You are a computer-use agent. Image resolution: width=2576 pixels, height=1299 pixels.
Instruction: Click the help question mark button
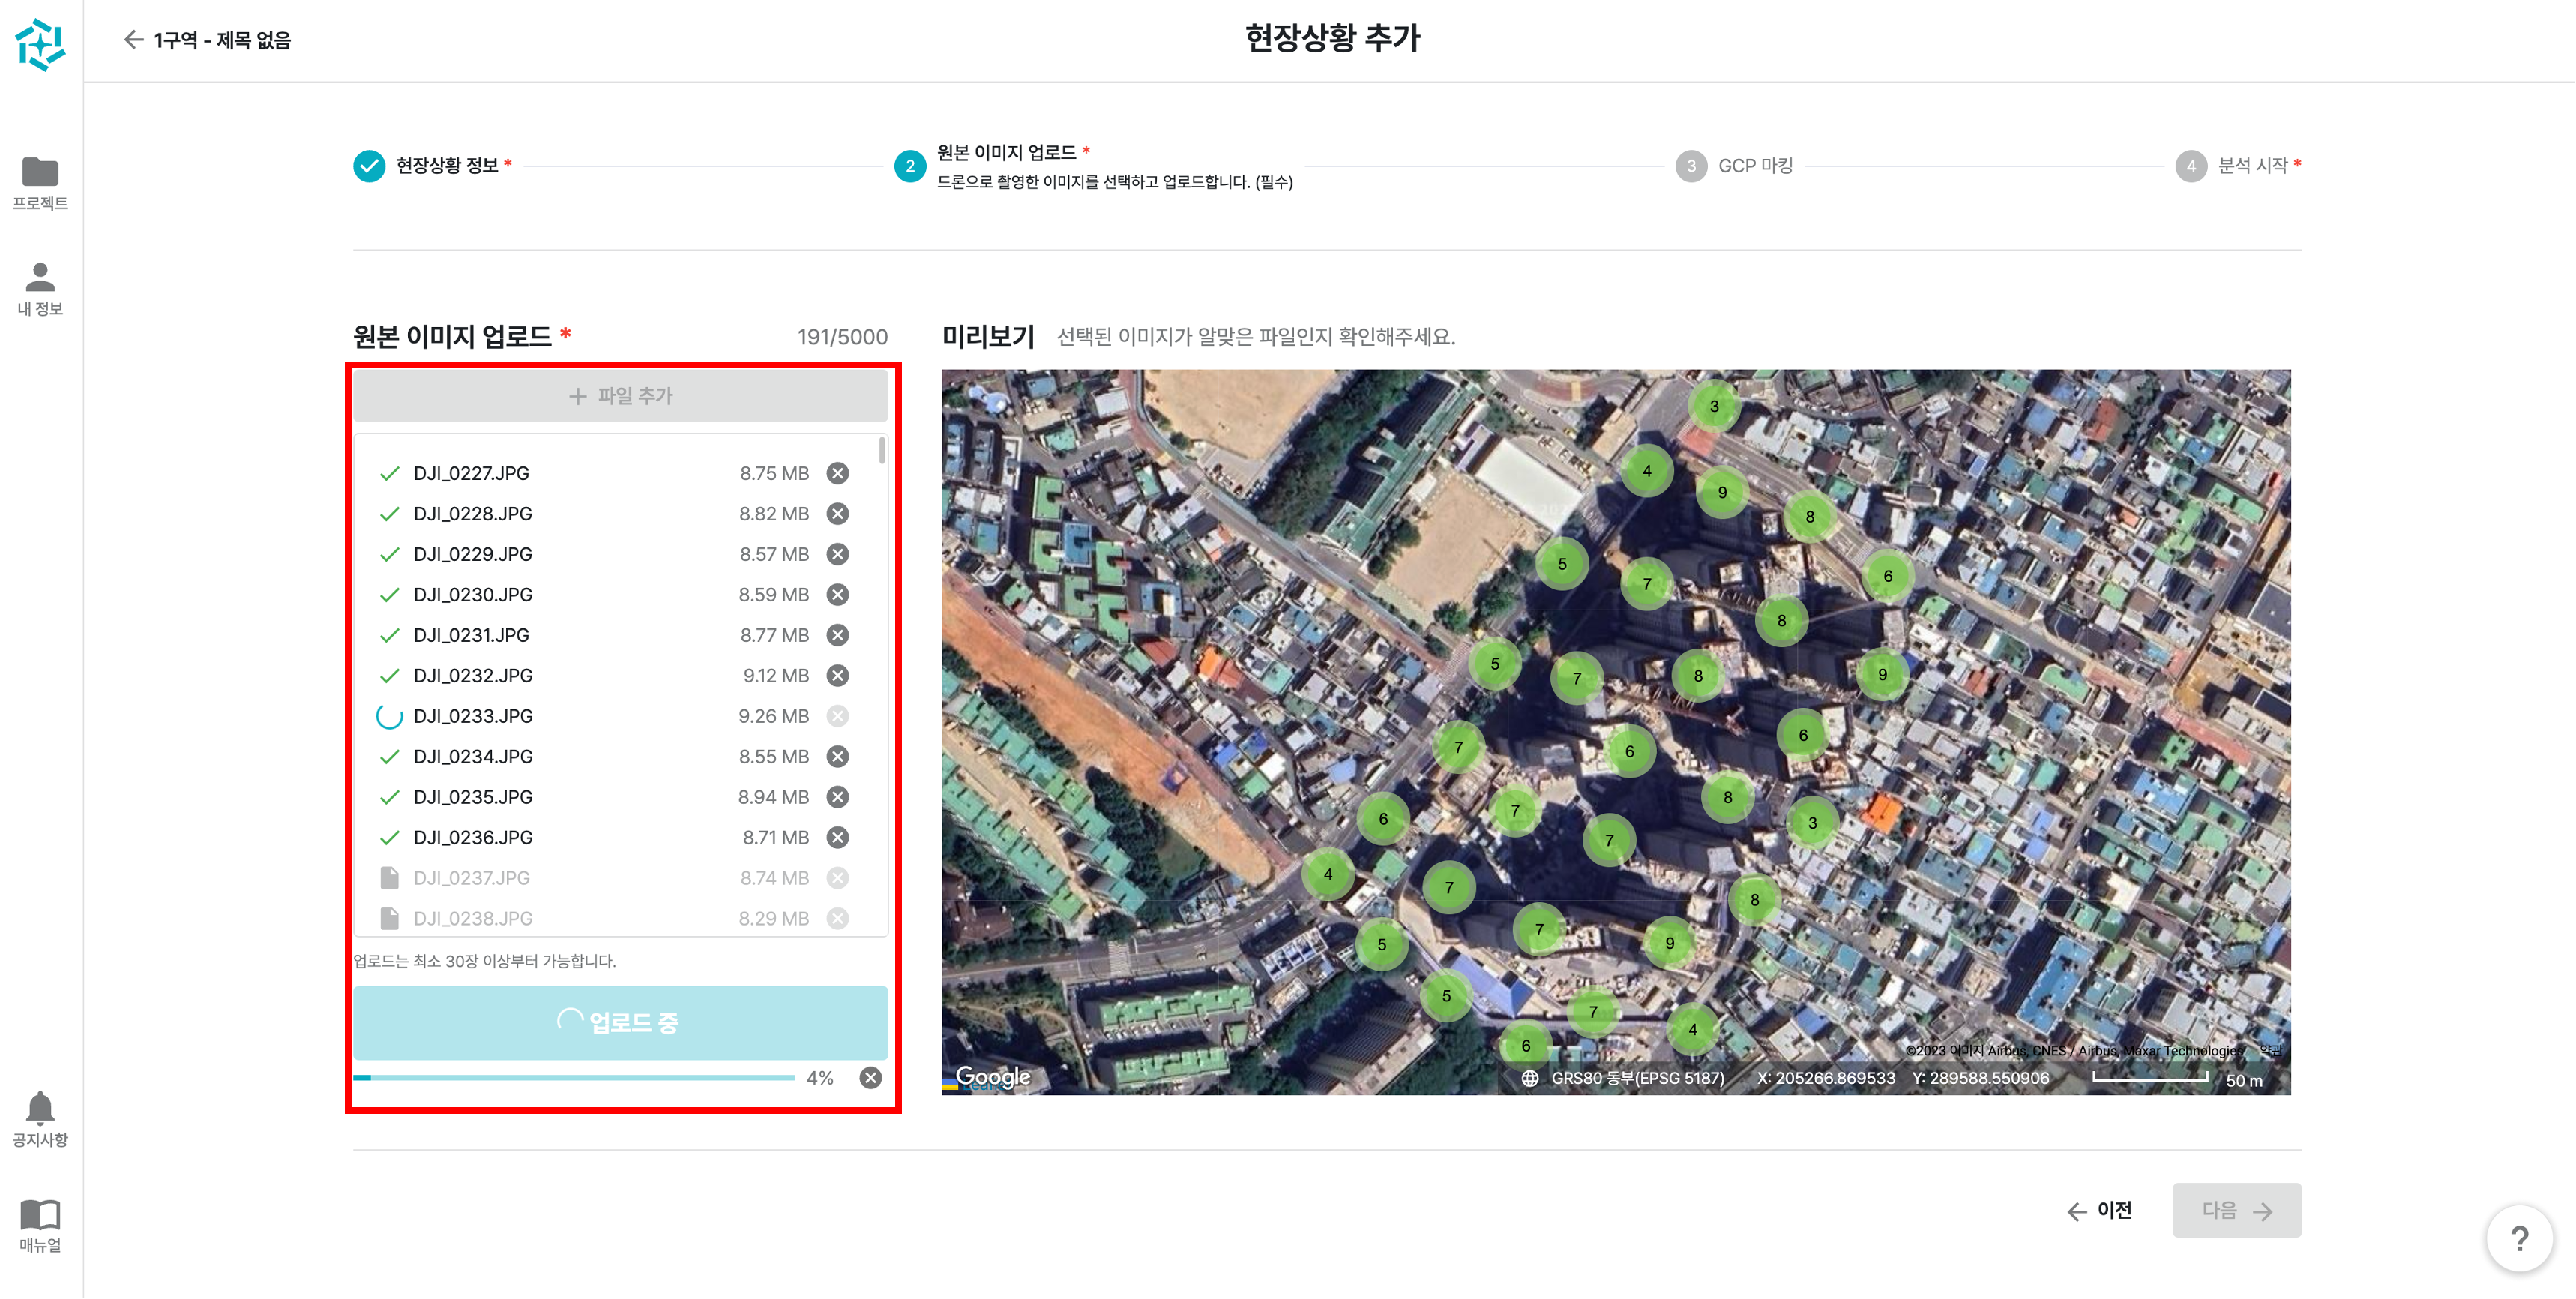coord(2519,1238)
